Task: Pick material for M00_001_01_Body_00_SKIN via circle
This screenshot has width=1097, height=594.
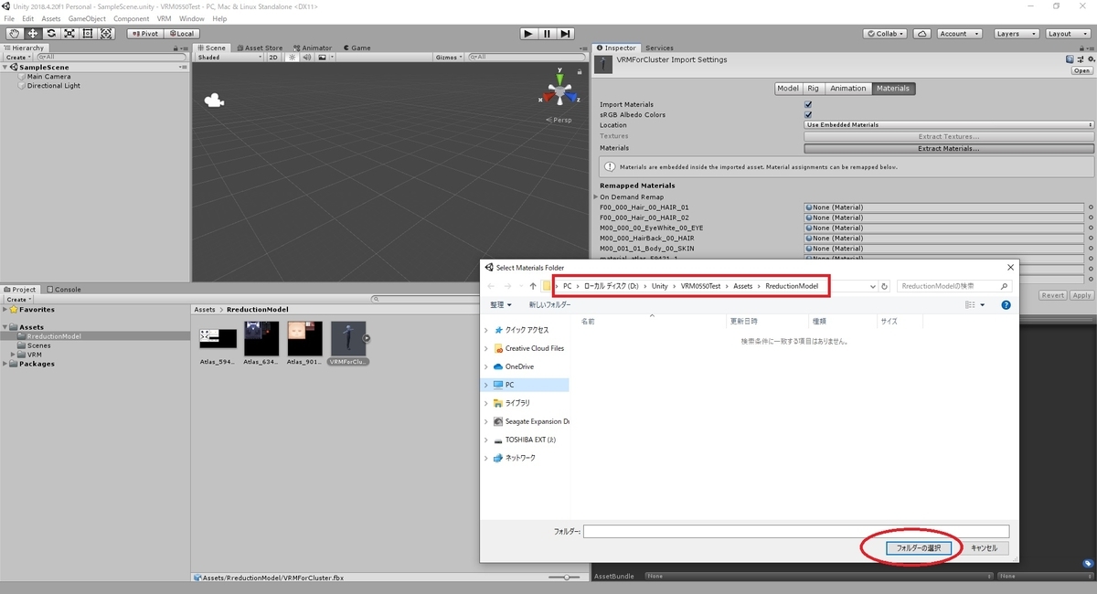Action: [1091, 249]
